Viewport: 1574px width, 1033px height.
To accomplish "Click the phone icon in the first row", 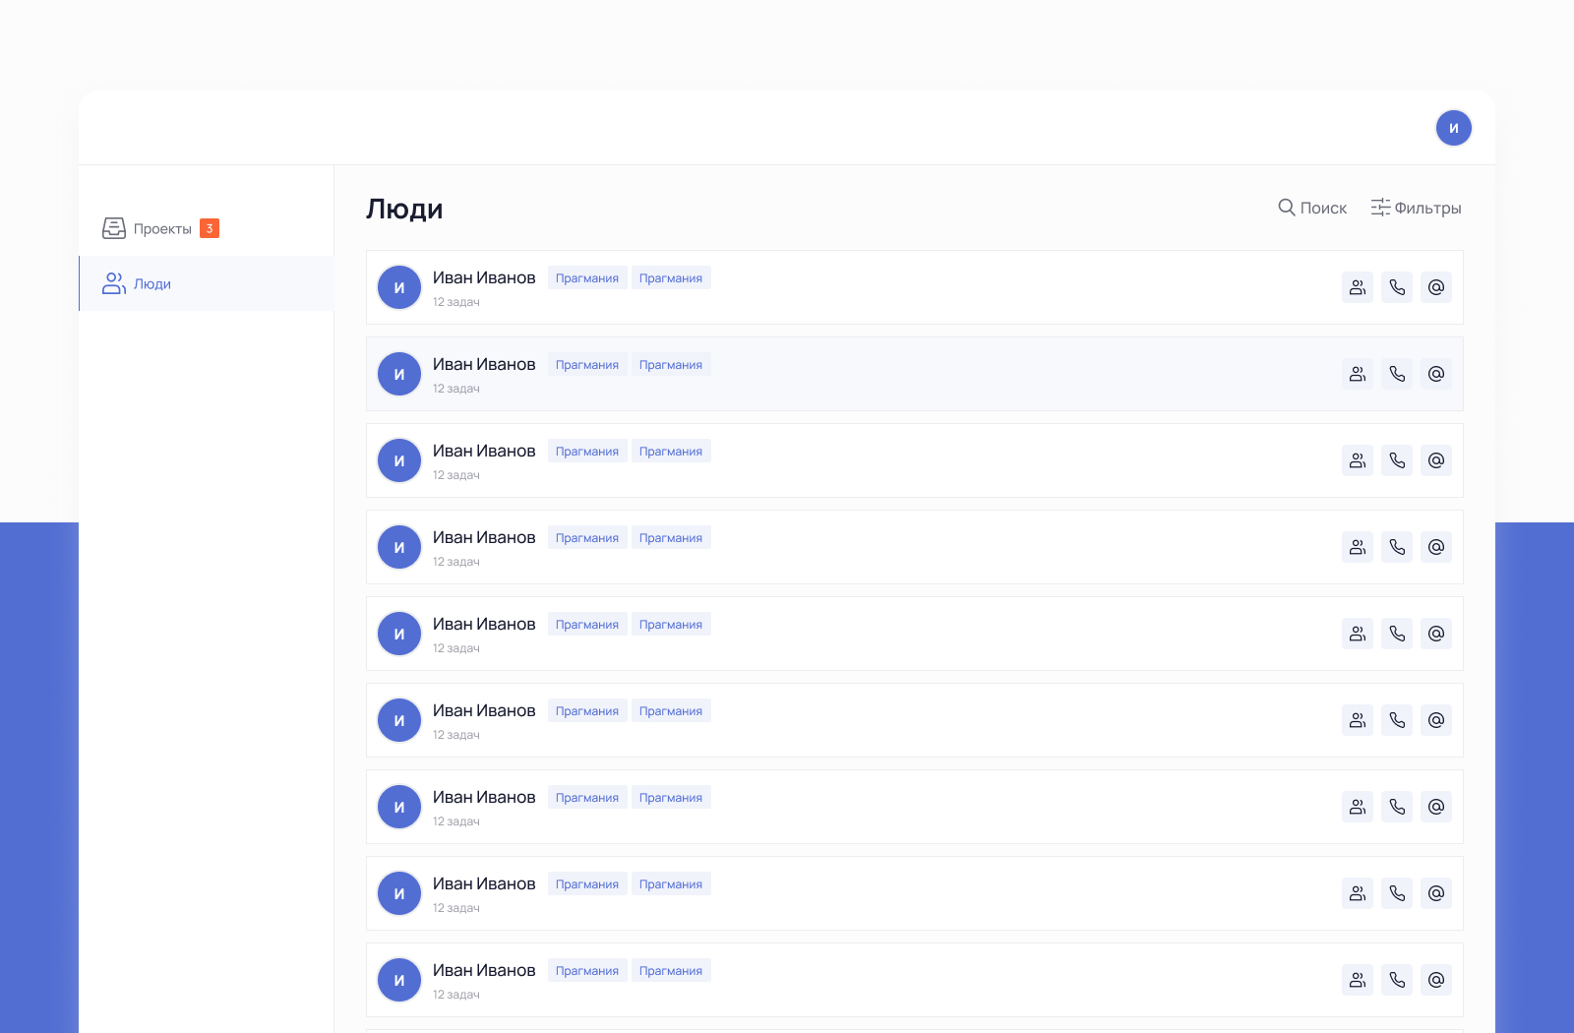I will point(1397,287).
